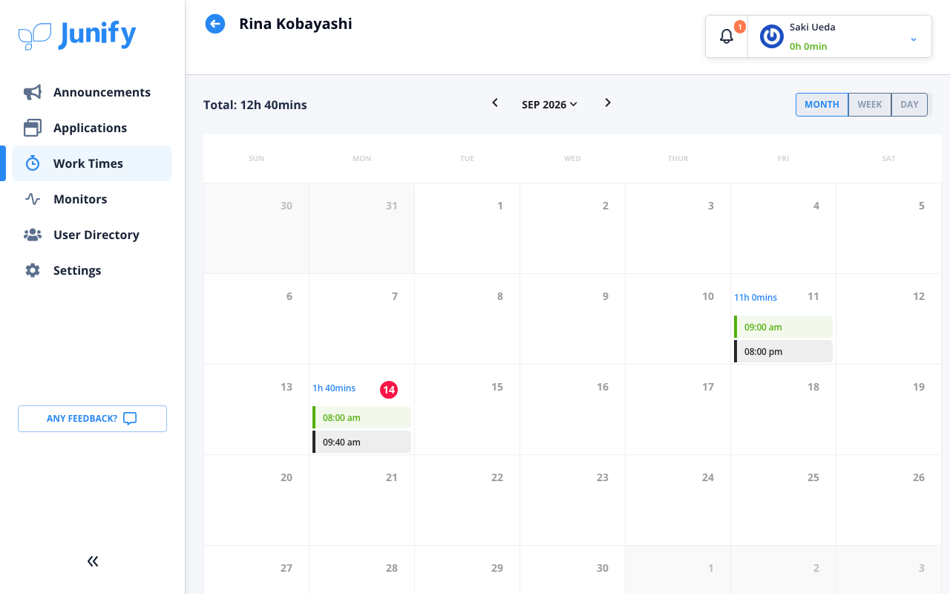
Task: Click day 25 in the calendar
Action: (x=813, y=477)
